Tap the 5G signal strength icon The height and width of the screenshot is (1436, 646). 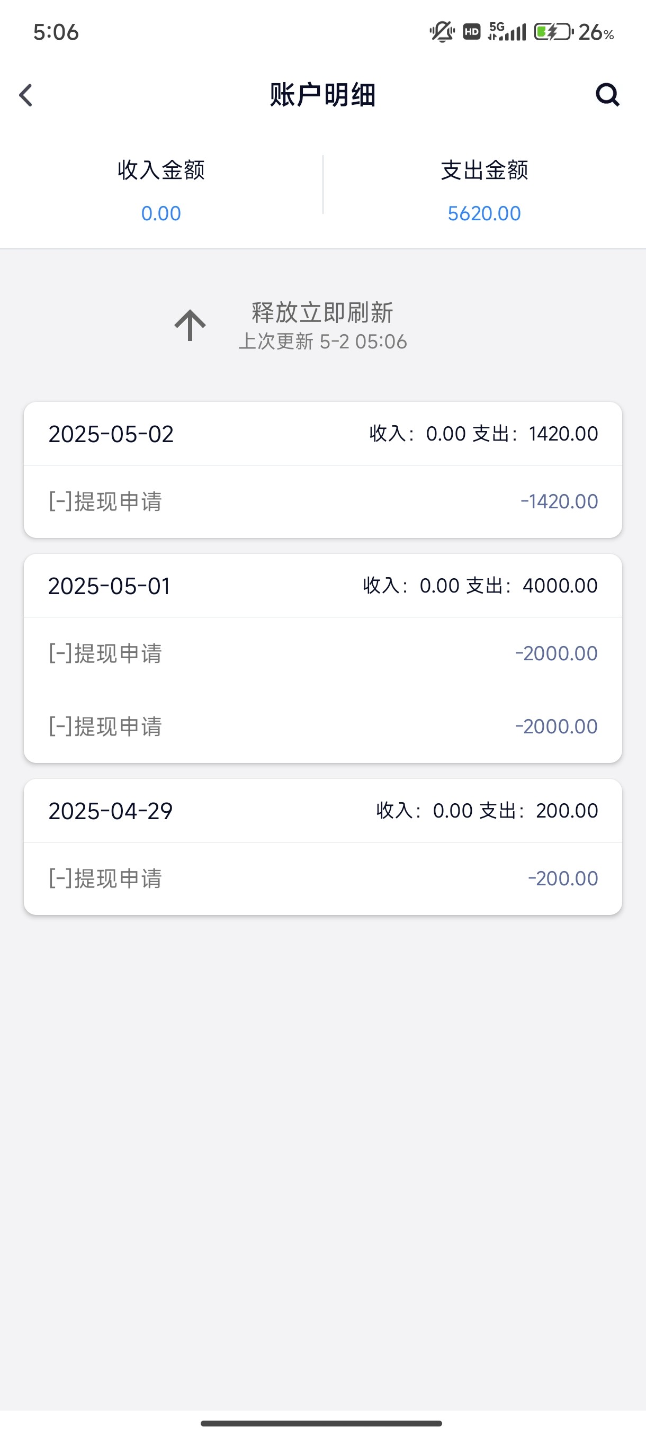coord(507,32)
